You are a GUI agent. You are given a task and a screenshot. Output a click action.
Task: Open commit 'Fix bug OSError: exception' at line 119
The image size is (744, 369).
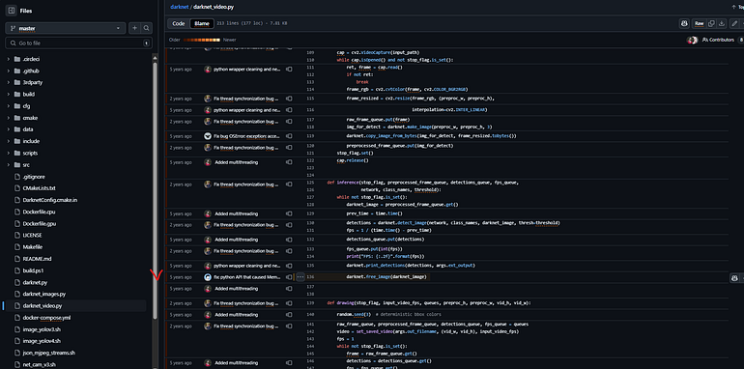point(246,136)
